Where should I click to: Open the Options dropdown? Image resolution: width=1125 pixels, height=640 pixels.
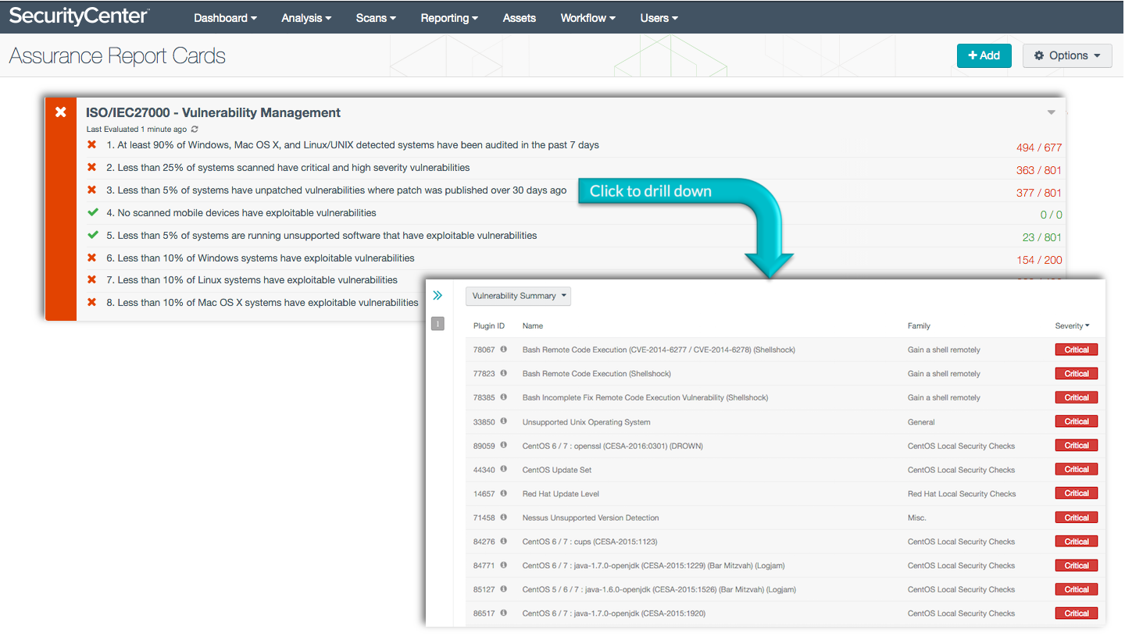1067,55
